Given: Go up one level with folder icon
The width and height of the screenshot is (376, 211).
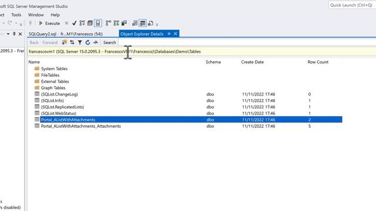Looking at the screenshot, I should [64, 42].
